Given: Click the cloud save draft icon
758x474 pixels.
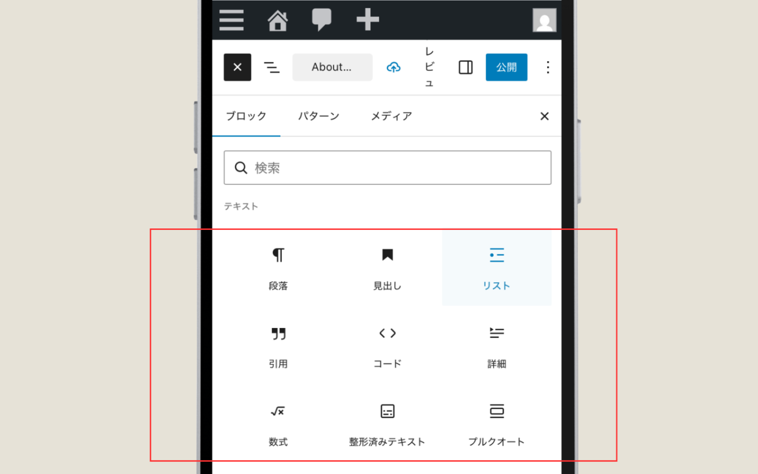Looking at the screenshot, I should (x=394, y=67).
